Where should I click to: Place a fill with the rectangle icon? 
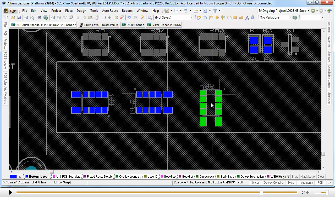(235, 18)
